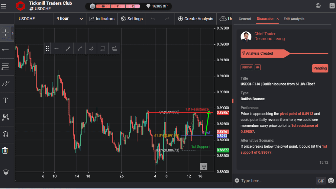Select the brush drawing tool
The width and height of the screenshot is (336, 189).
pyautogui.click(x=7, y=84)
